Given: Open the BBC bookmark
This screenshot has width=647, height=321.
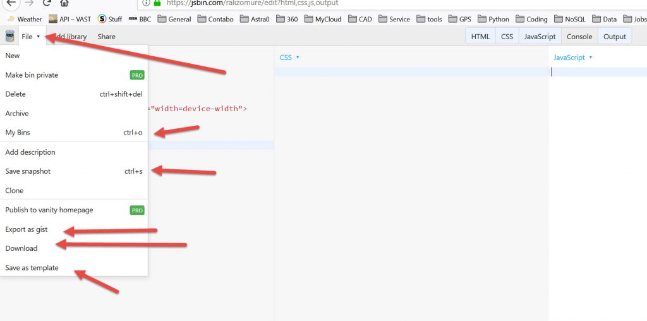Looking at the screenshot, I should pos(140,19).
